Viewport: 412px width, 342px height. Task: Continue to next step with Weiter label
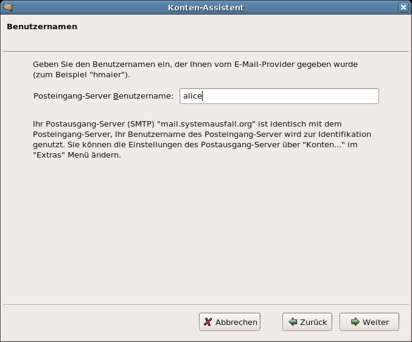pos(375,322)
